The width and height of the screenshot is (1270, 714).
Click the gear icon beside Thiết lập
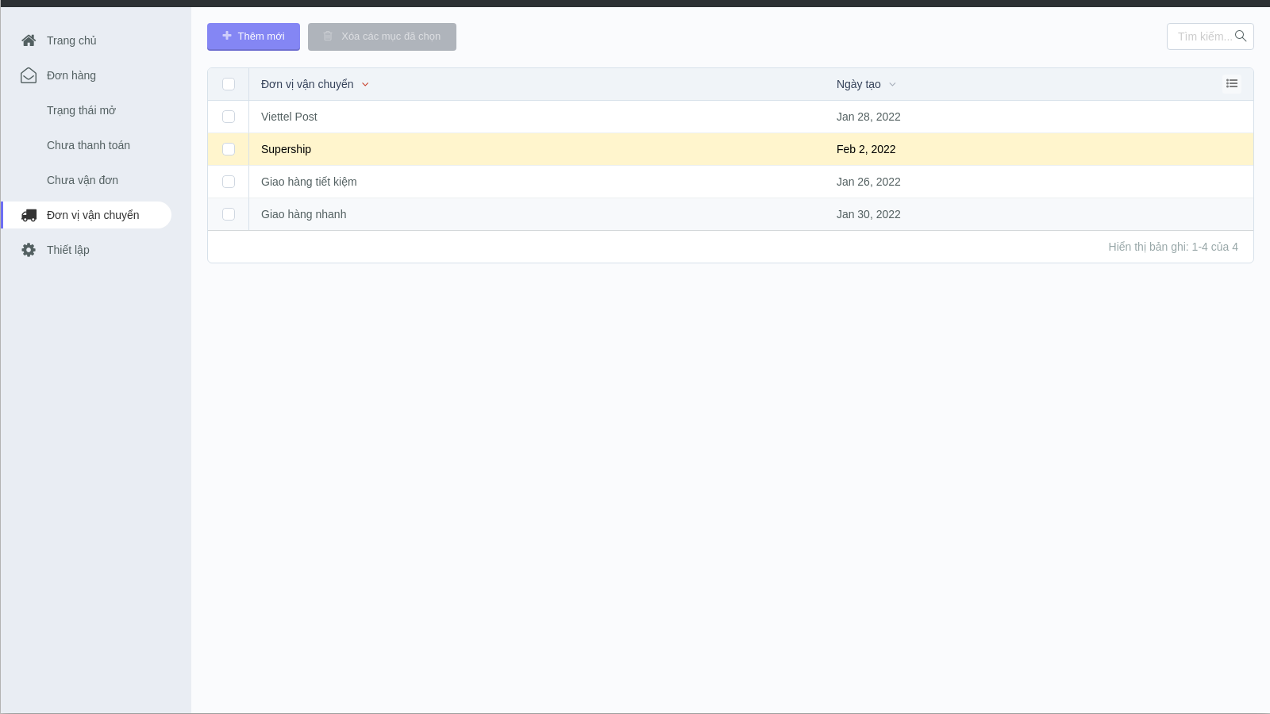[29, 250]
